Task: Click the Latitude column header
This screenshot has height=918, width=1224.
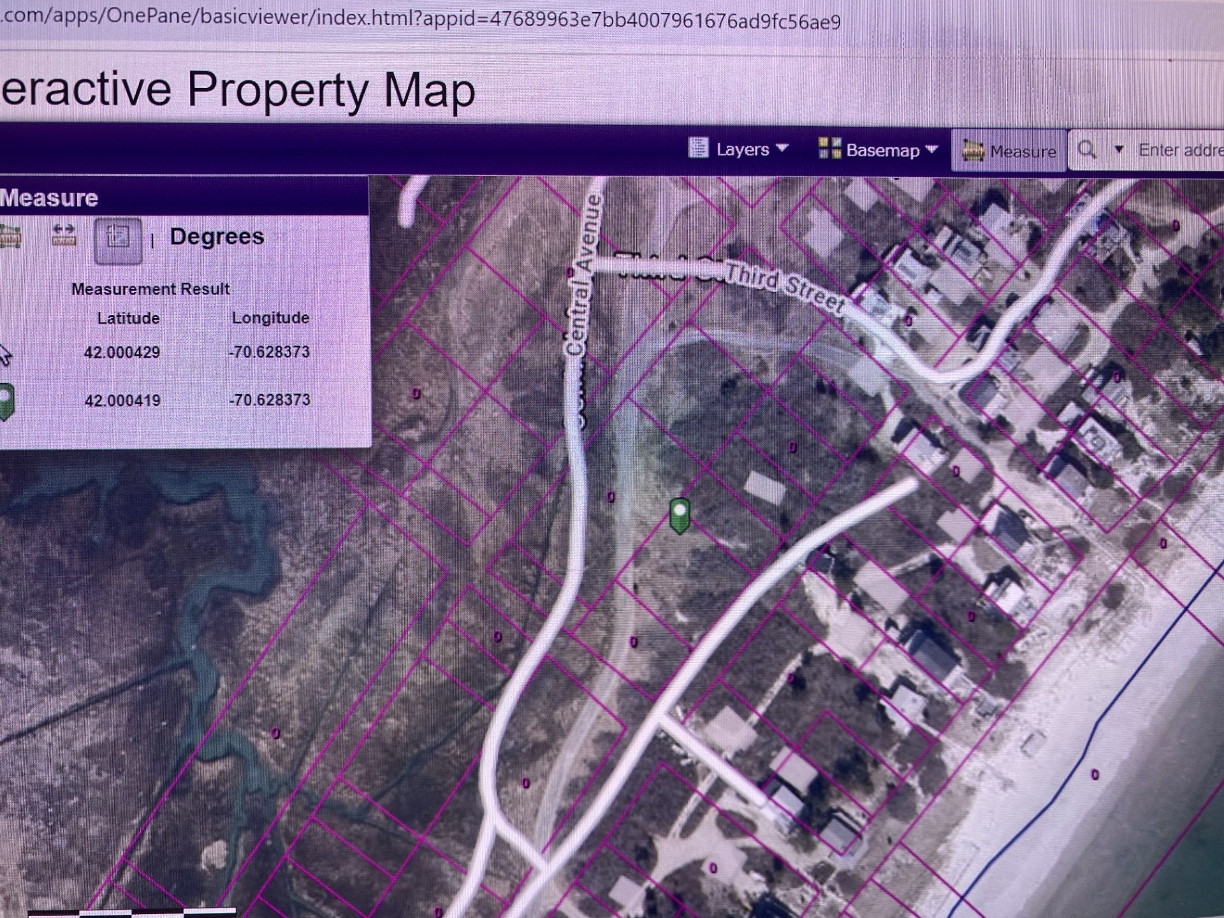Action: pyautogui.click(x=128, y=318)
